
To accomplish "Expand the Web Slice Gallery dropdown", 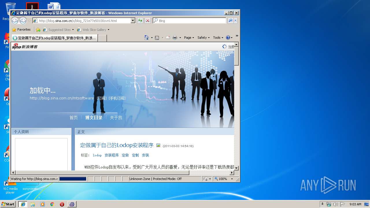I will (x=108, y=30).
